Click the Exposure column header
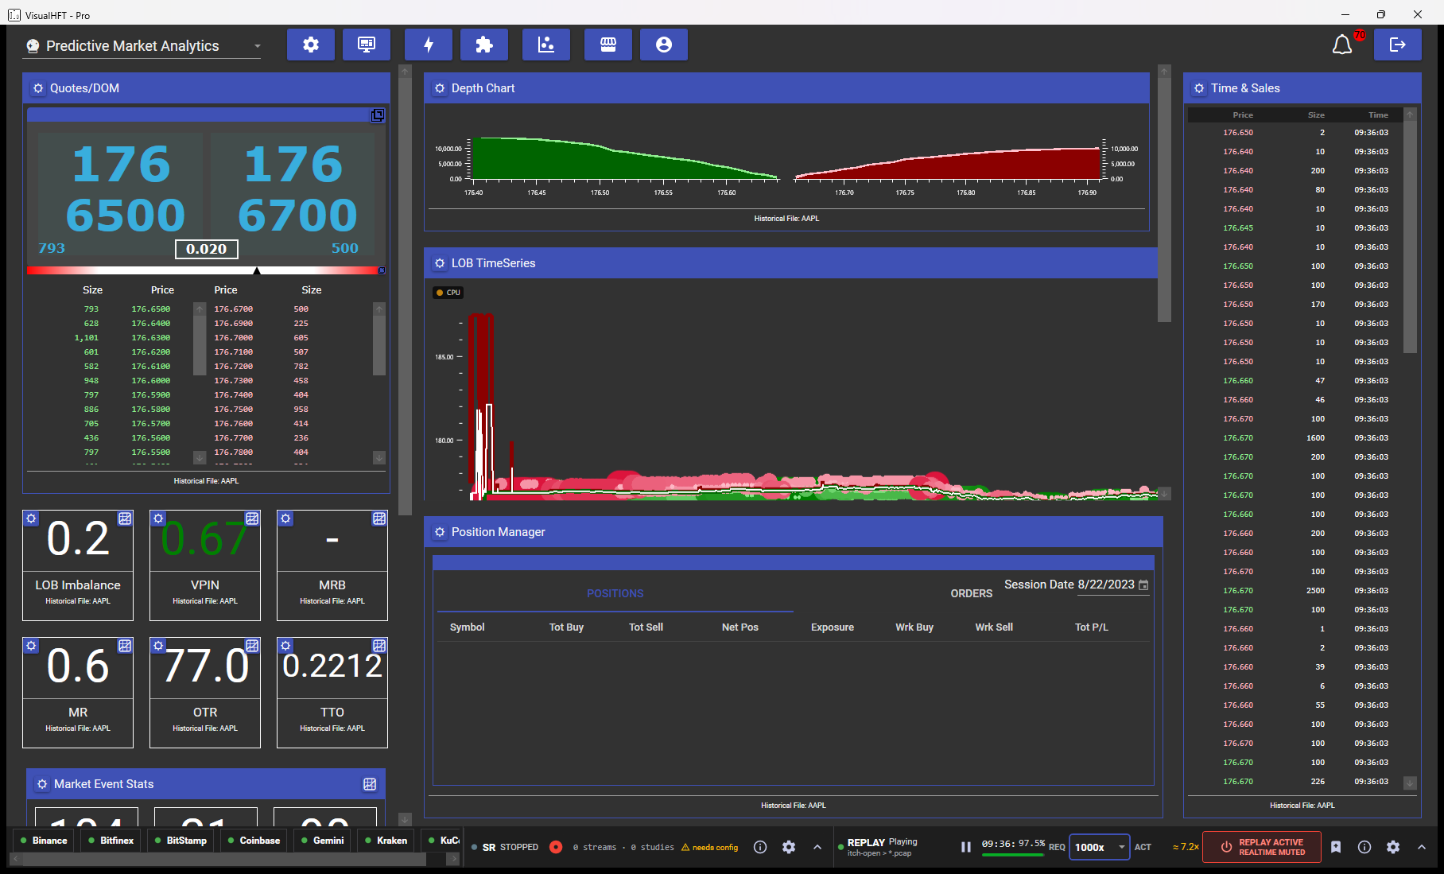Image resolution: width=1444 pixels, height=874 pixels. pyautogui.click(x=832, y=627)
